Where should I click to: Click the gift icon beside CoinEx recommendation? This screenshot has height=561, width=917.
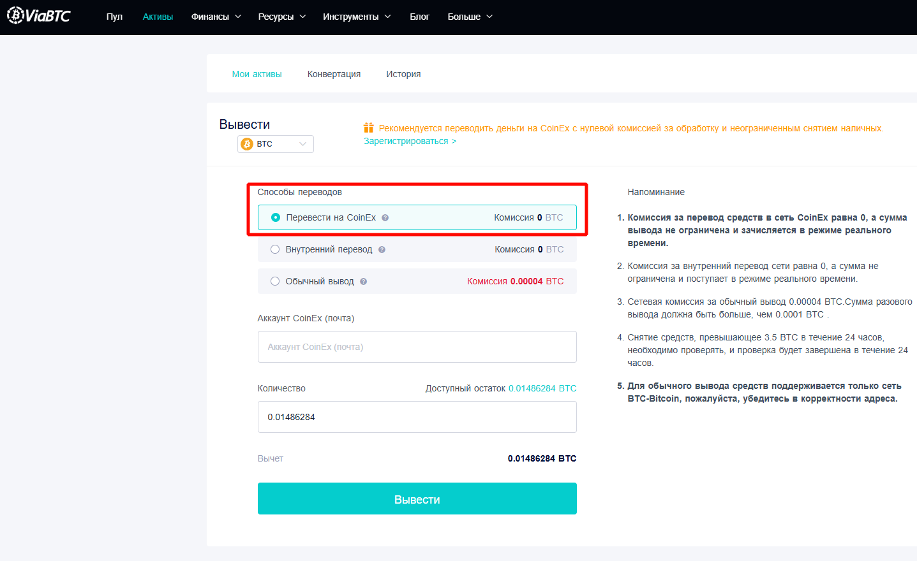coord(368,127)
